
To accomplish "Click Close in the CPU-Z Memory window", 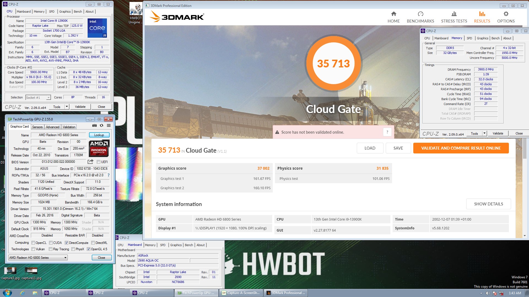I will [519, 133].
